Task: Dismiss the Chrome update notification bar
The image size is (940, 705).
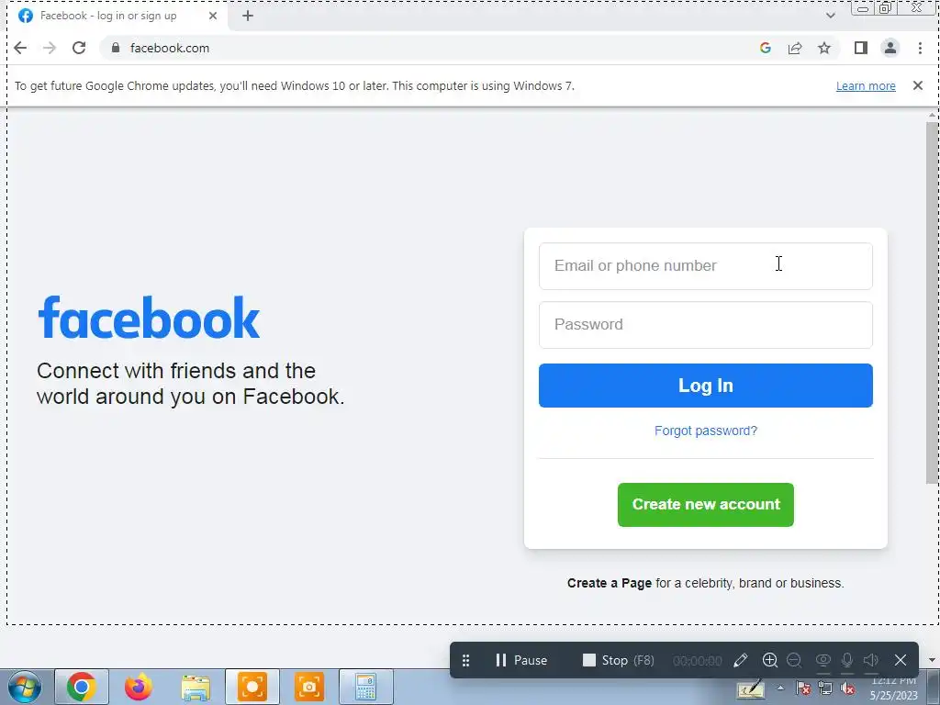Action: click(x=918, y=85)
